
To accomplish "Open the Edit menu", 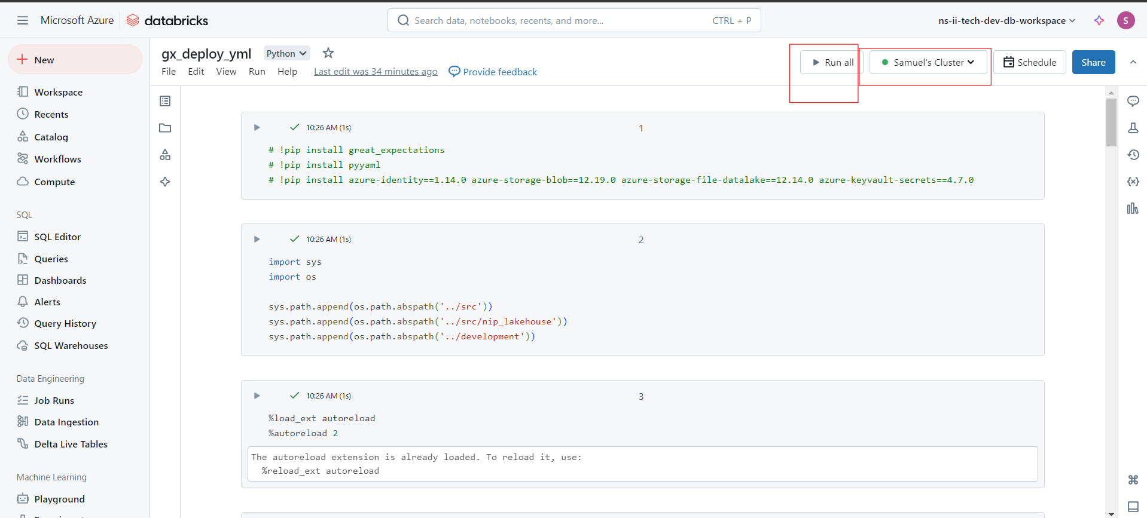I will [x=196, y=71].
